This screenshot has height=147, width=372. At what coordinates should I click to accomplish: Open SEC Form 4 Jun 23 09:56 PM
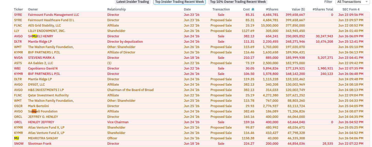pos(351,15)
